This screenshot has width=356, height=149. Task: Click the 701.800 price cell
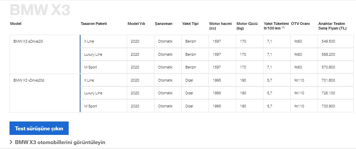(x=336, y=80)
